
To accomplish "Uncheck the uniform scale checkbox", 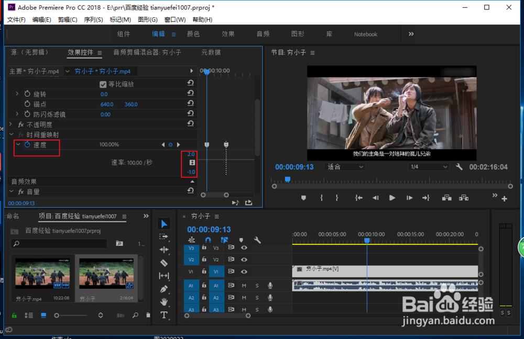I will click(x=103, y=84).
